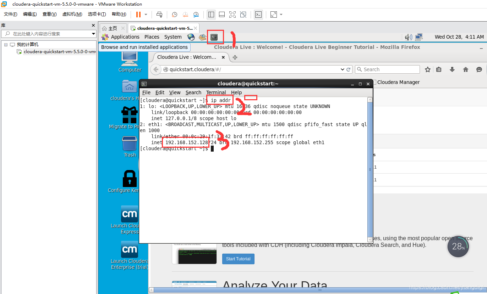Launch the web browser from the panel globe icon

click(x=191, y=37)
